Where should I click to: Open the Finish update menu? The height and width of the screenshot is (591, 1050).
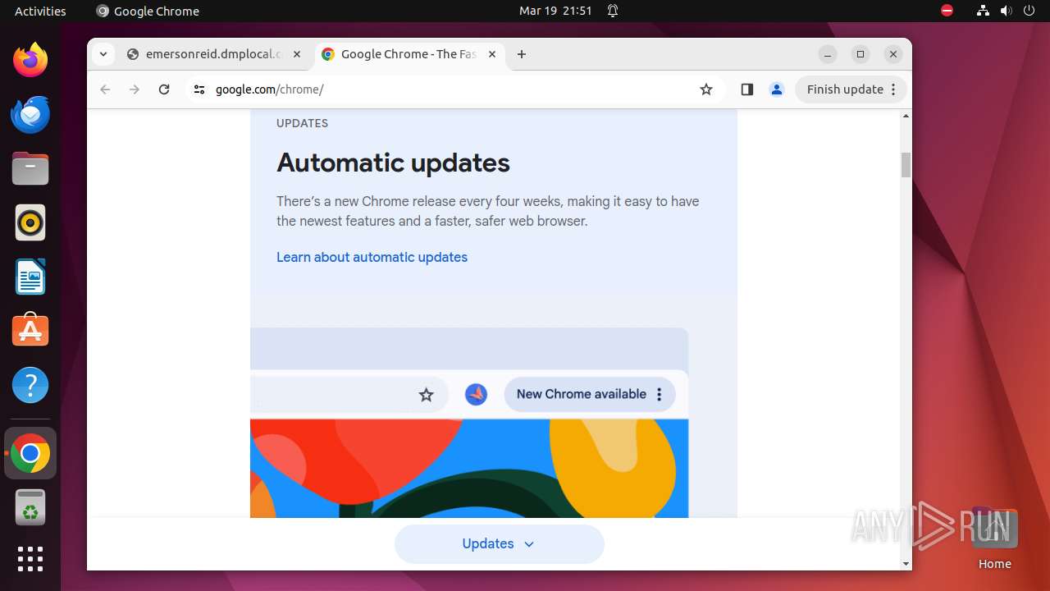coord(851,89)
